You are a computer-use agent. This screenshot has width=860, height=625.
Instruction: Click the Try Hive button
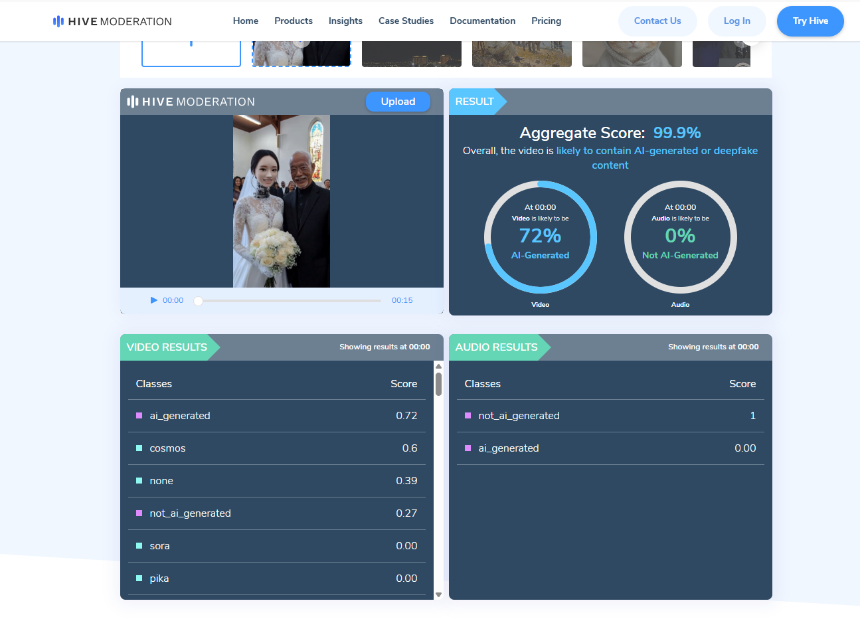point(810,21)
